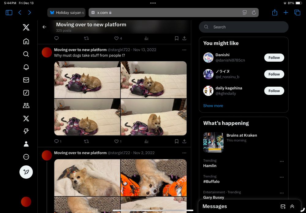Open Bruins at Kraken thumbnail image

tap(213, 142)
